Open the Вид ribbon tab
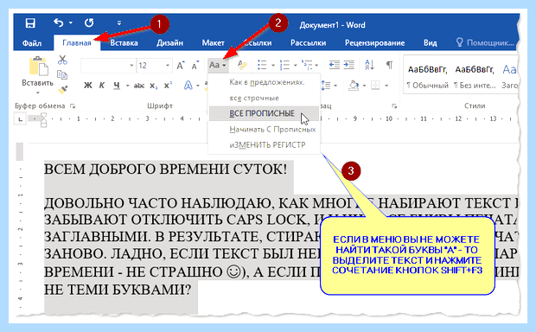536x332 pixels. pos(430,43)
